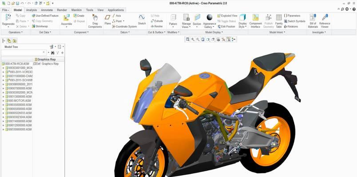This screenshot has width=357, height=177.
Task: Expand the Model Display group dropdown
Action: [214, 32]
